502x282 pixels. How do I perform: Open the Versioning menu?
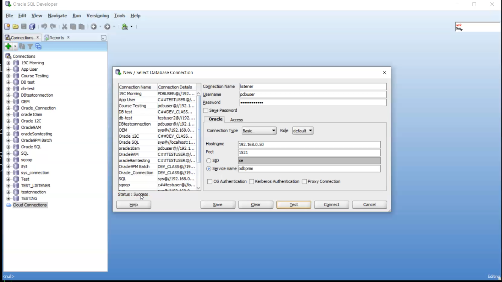point(98,16)
